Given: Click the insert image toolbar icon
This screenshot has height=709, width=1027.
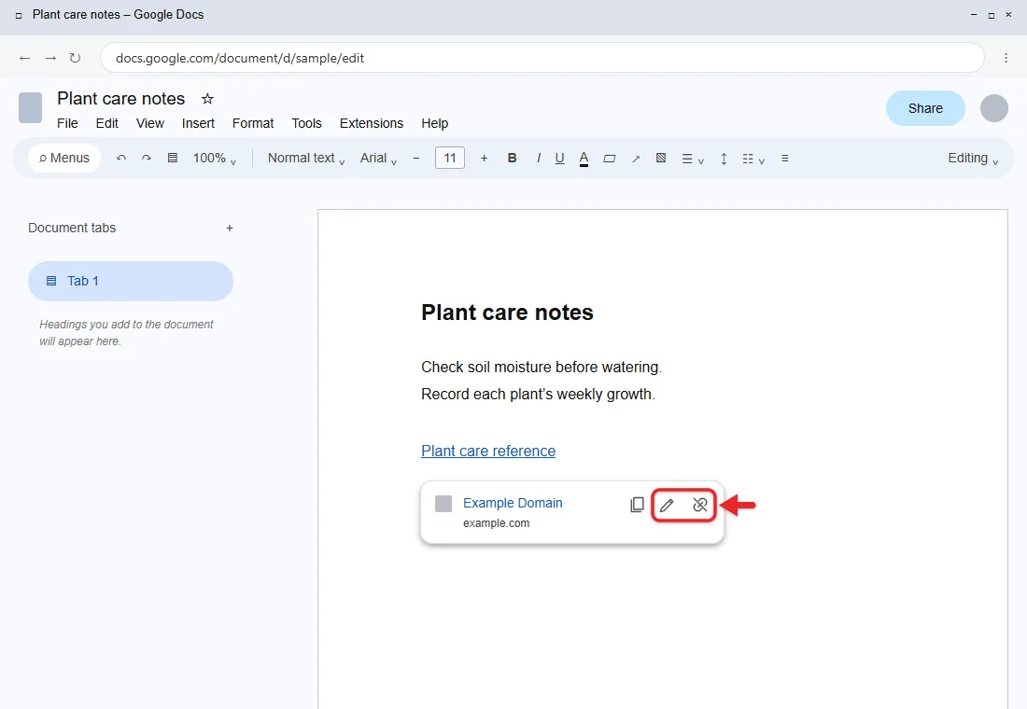Looking at the screenshot, I should (x=661, y=158).
